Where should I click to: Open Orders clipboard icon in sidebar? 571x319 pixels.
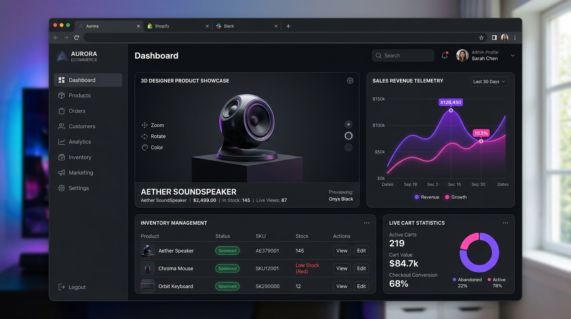pyautogui.click(x=61, y=111)
